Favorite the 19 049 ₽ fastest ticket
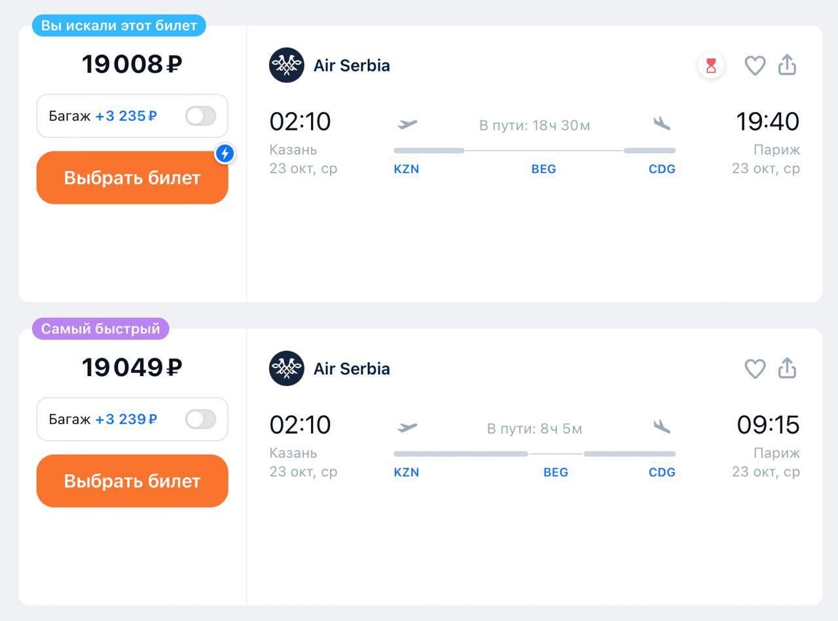838x621 pixels. (755, 369)
